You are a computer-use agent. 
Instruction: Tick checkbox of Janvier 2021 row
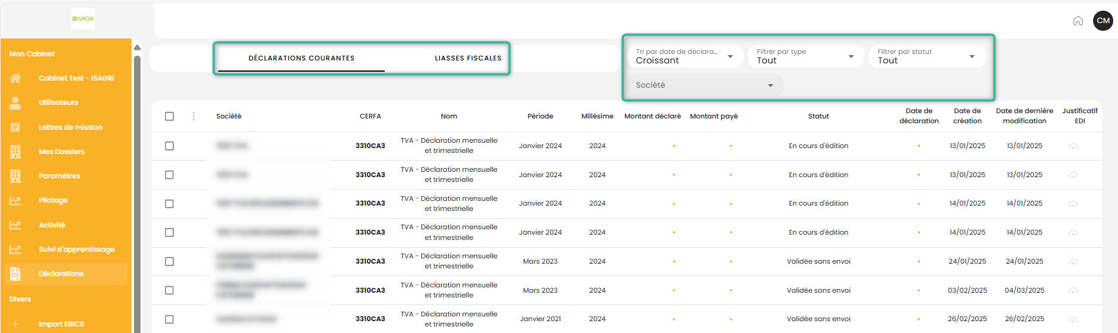(x=170, y=319)
